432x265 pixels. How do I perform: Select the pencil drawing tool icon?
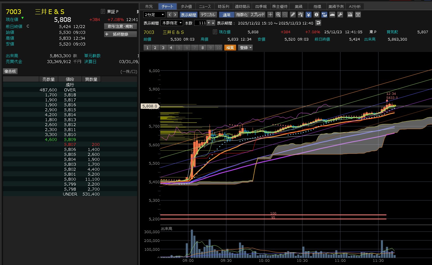tap(293, 15)
